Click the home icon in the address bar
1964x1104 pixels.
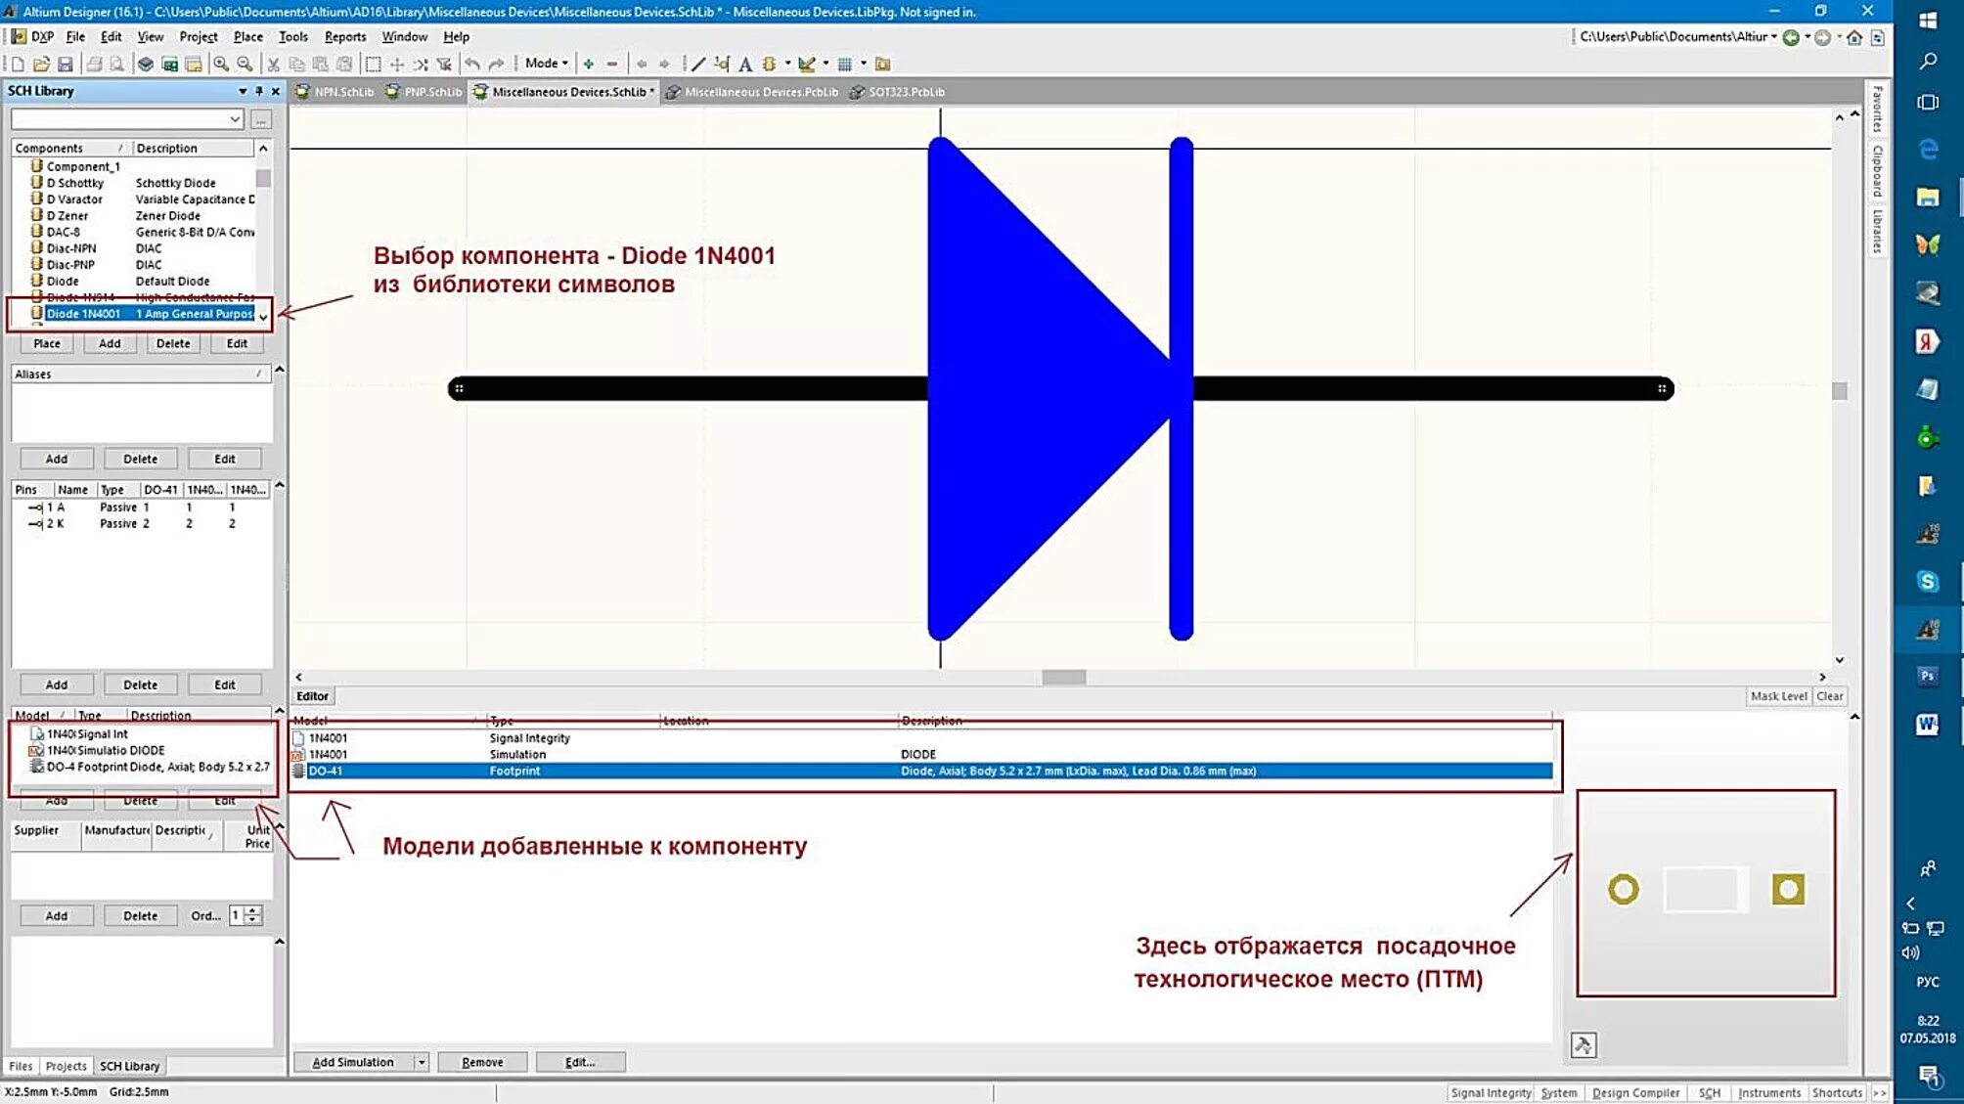tap(1854, 37)
